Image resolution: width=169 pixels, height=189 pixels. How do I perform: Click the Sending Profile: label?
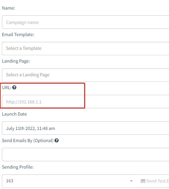tap(18, 167)
